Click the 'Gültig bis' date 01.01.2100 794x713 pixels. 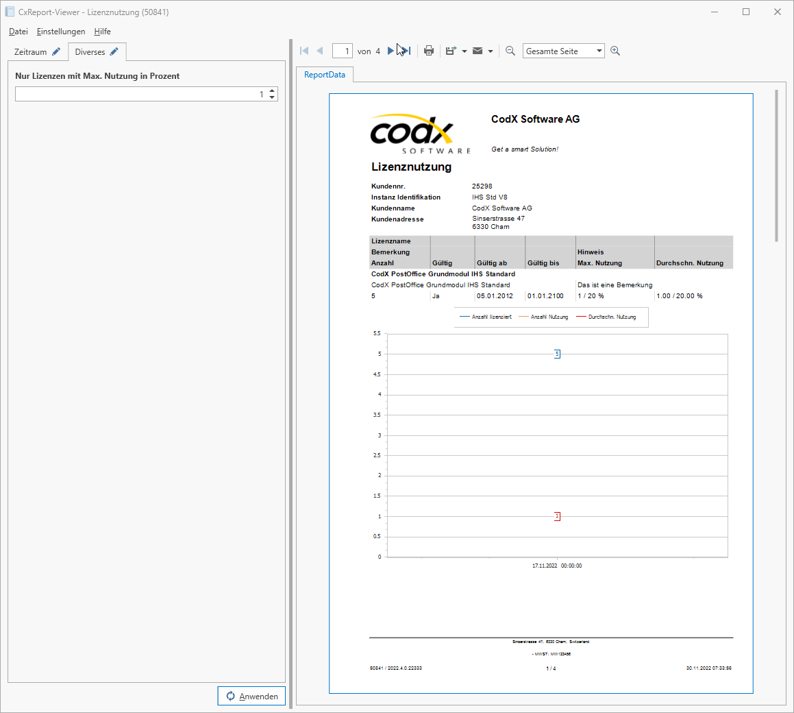tap(545, 296)
